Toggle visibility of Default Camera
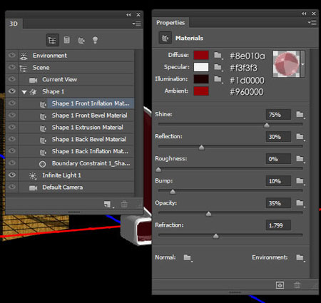The image size is (321, 303). [x=12, y=187]
